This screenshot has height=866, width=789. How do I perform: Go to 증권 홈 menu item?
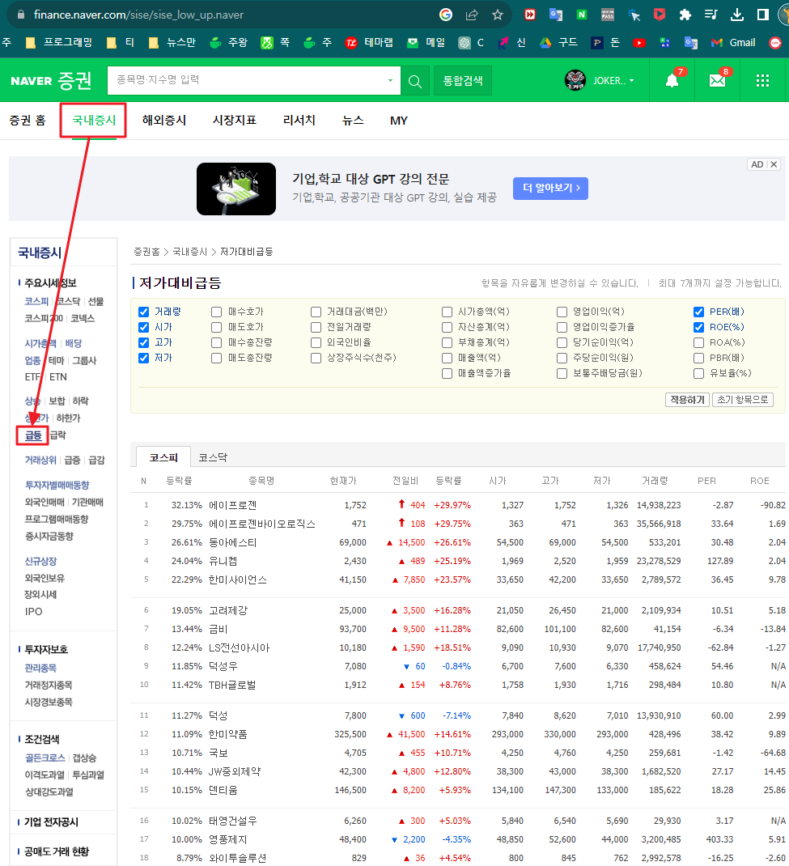(x=28, y=121)
